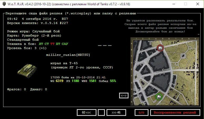Click the text 'играл на Т-45'
The height and width of the screenshot is (119, 204).
(x=64, y=63)
